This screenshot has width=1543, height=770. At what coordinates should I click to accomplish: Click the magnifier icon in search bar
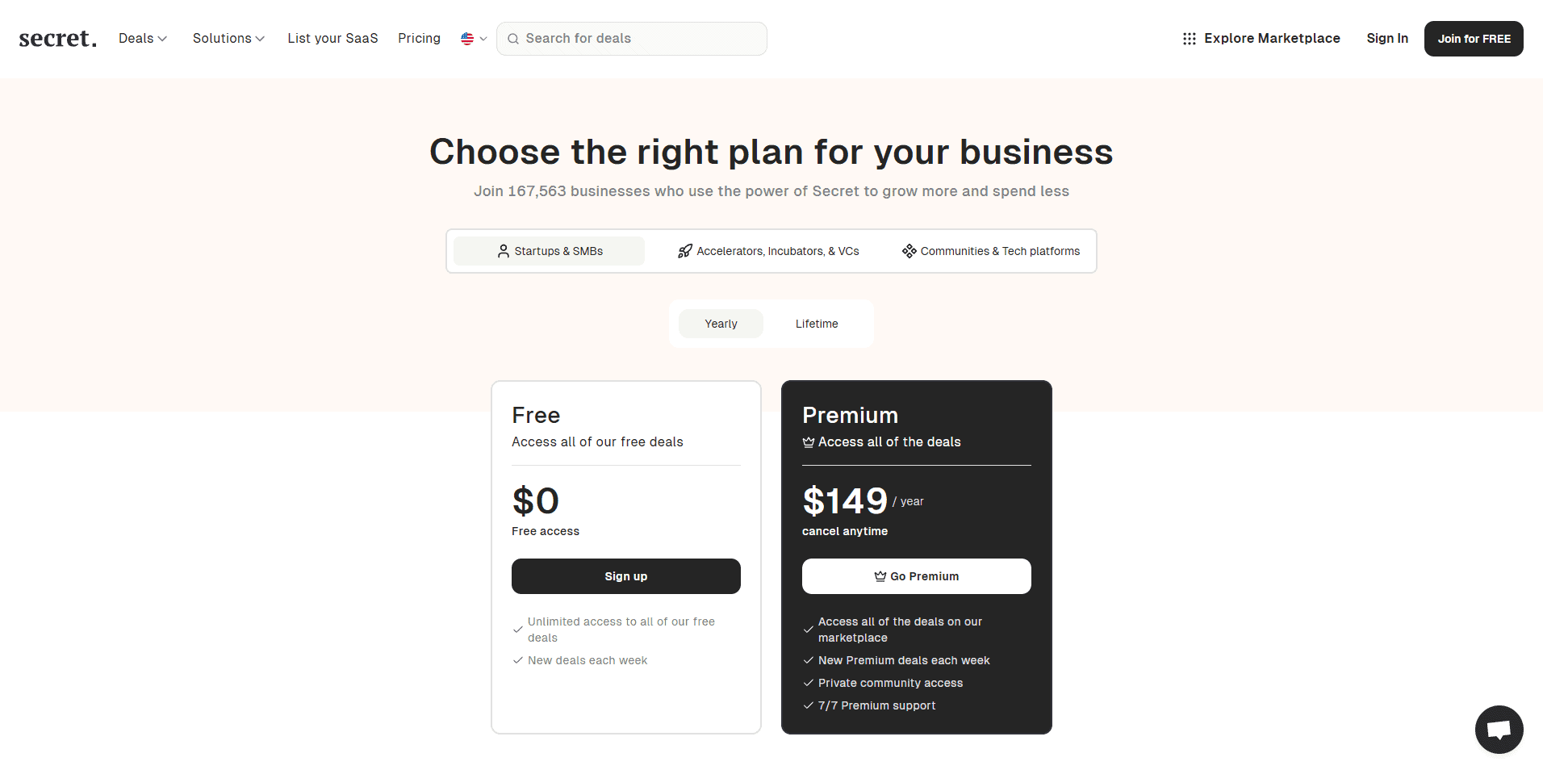point(513,39)
